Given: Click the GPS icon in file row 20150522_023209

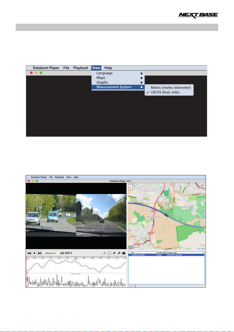Looking at the screenshot, I should (x=165, y=255).
